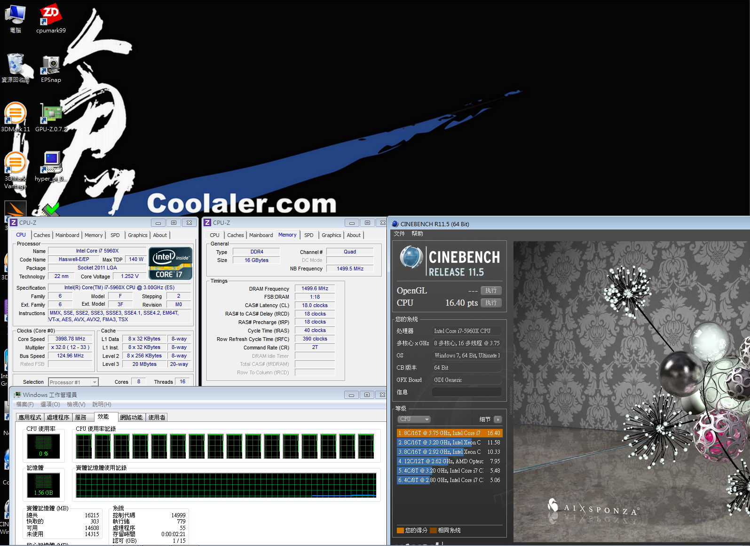Switch to 應用程式 tab in Task Manager
750x546 pixels.
point(30,418)
